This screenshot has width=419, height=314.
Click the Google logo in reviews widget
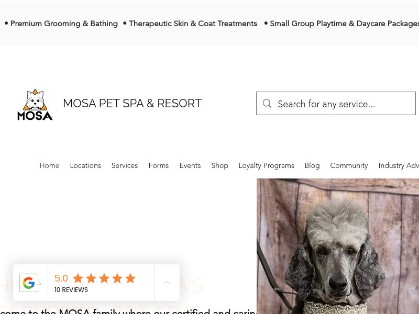click(29, 283)
